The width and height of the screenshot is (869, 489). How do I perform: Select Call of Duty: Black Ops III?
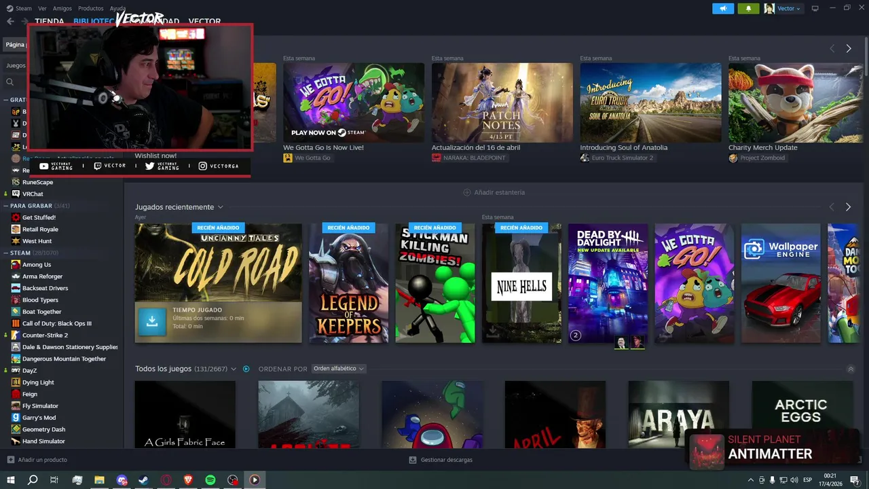[57, 323]
